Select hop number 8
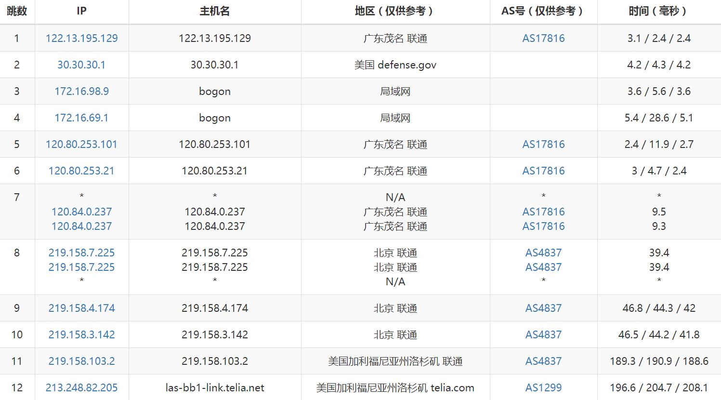Image resolution: width=721 pixels, height=400 pixels. [x=17, y=253]
